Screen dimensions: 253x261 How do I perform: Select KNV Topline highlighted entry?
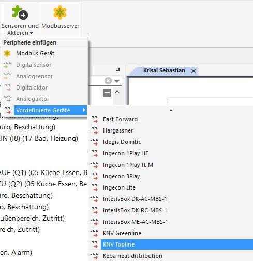tap(177, 244)
